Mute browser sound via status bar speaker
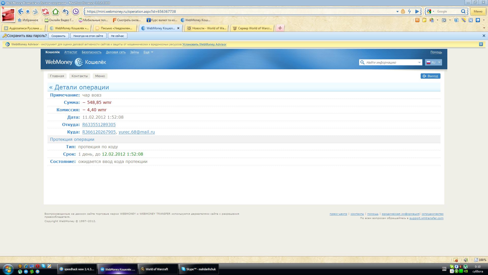 pos(466,260)
